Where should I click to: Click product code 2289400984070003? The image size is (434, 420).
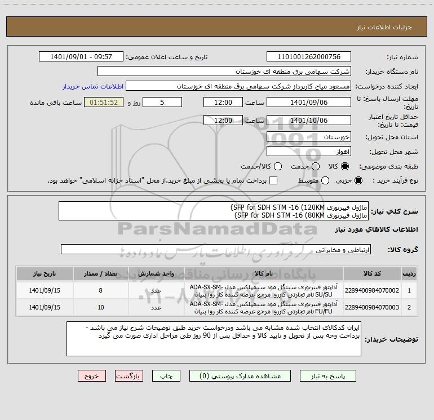click(x=372, y=307)
